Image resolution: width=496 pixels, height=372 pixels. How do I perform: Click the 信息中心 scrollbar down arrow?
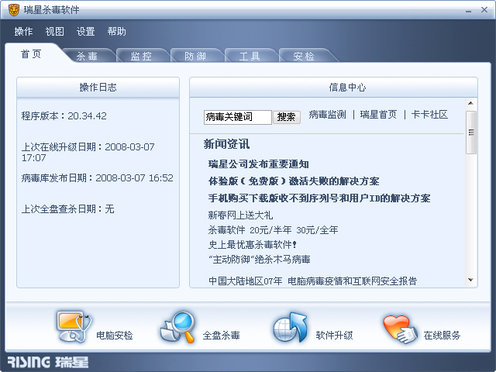(470, 280)
